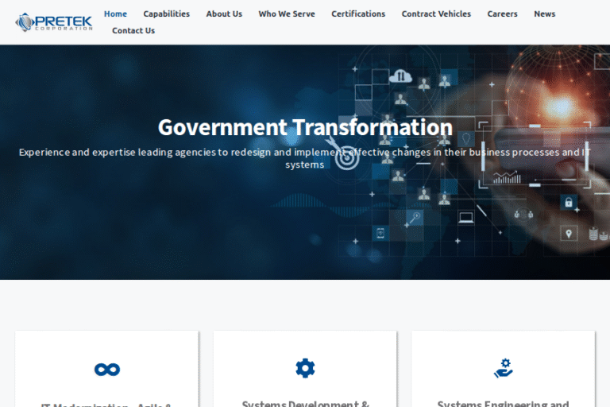
Task: Click the bar chart icon in hero graphic
Action: [506, 178]
